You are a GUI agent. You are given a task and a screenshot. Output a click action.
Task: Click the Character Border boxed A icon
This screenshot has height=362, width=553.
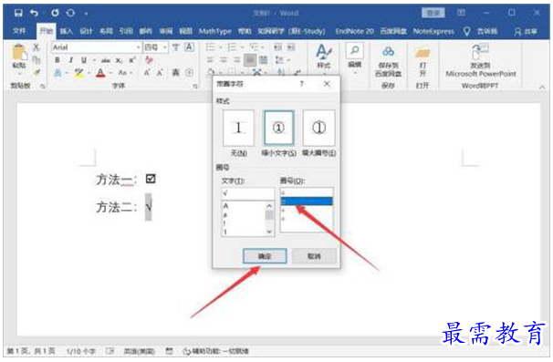point(189,47)
